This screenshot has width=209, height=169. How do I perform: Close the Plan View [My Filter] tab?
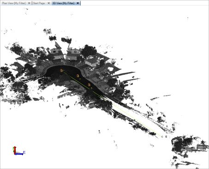[x=29, y=3]
